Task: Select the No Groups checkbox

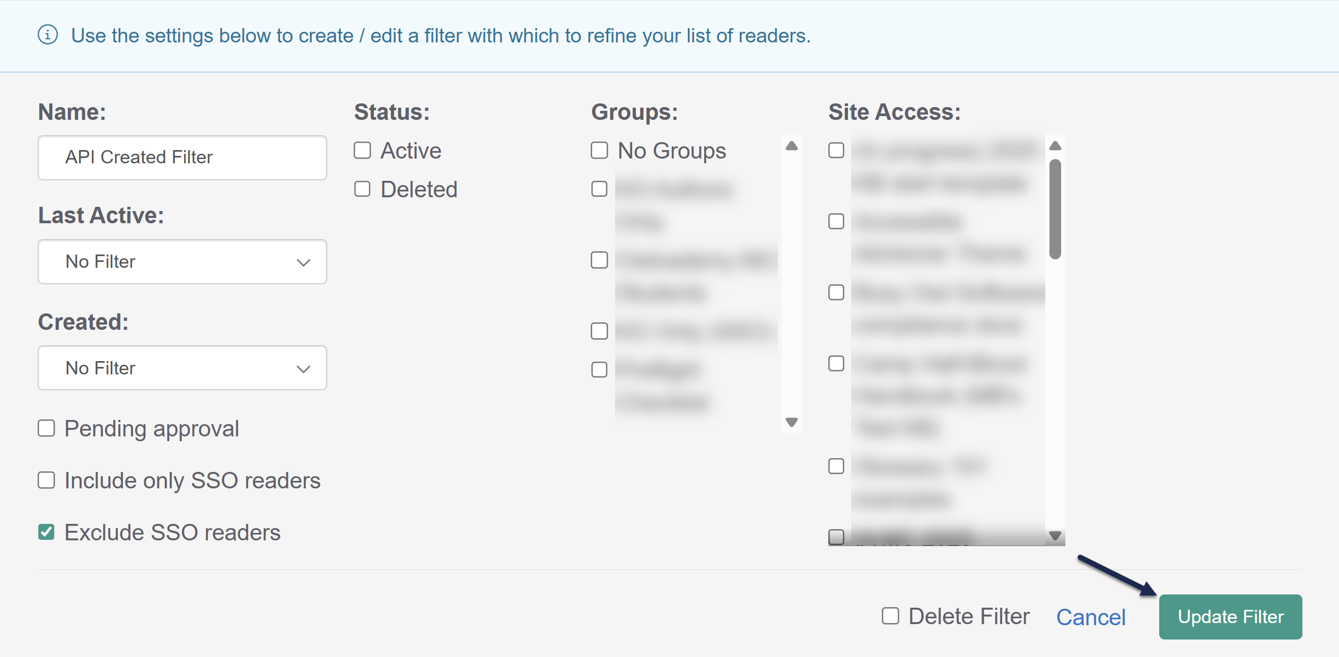Action: pyautogui.click(x=599, y=151)
